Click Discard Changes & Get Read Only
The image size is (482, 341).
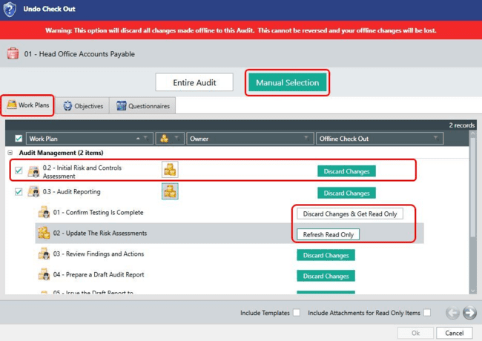tap(350, 213)
